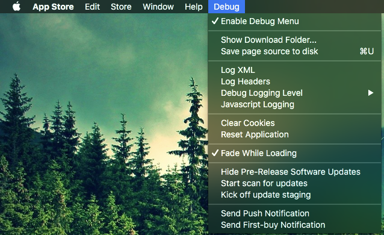Select Kick off update staging
This screenshot has height=235, width=384.
pyautogui.click(x=294, y=195)
